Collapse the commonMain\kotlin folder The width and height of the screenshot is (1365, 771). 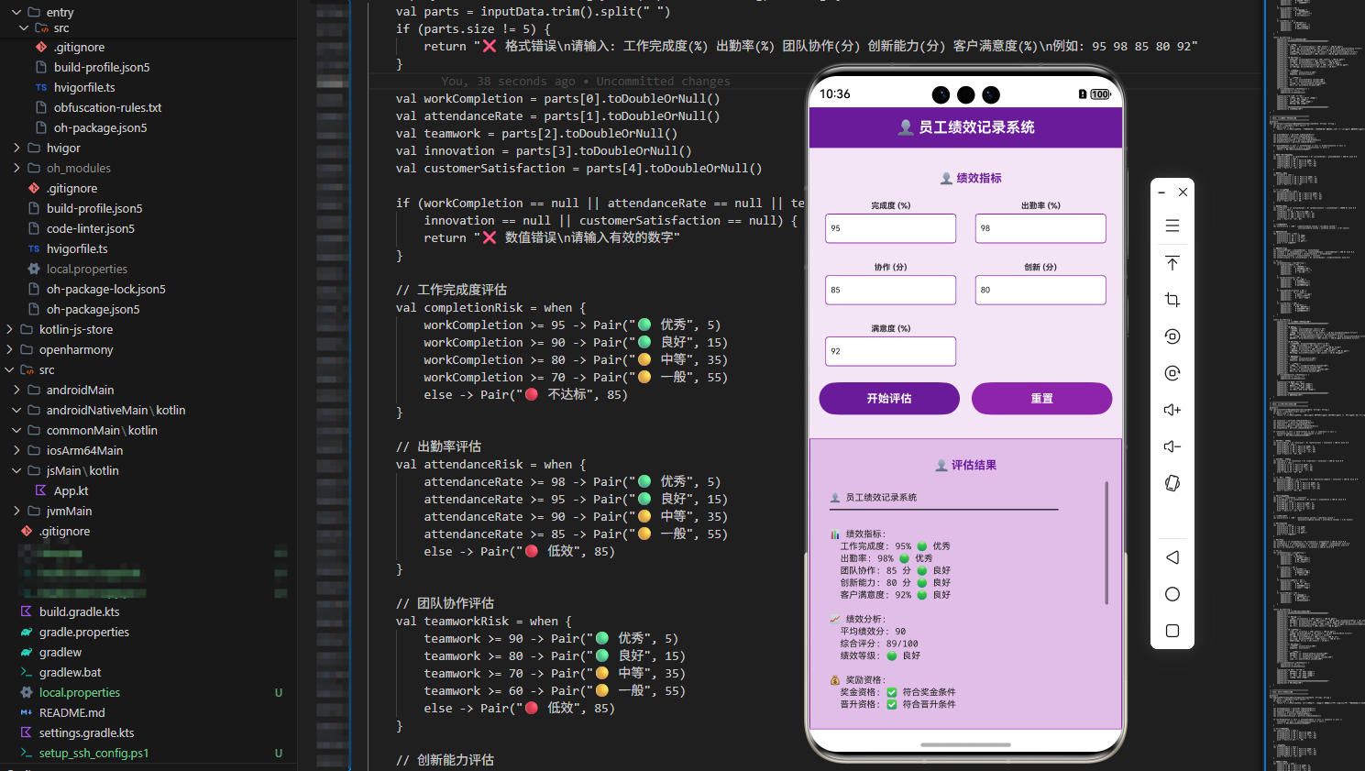pos(17,430)
